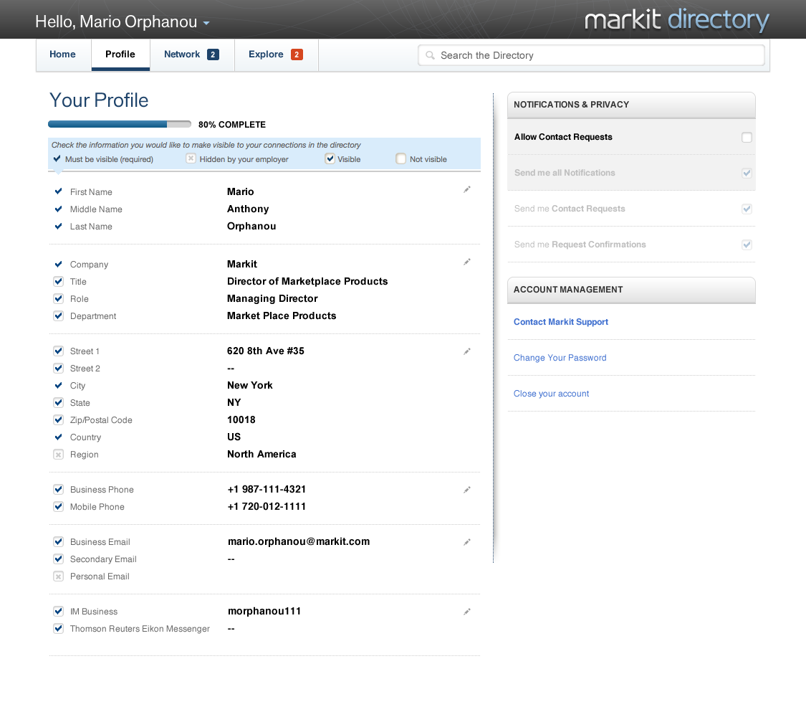The height and width of the screenshot is (717, 806).
Task: Edit email section using pencil icon
Action: (467, 542)
